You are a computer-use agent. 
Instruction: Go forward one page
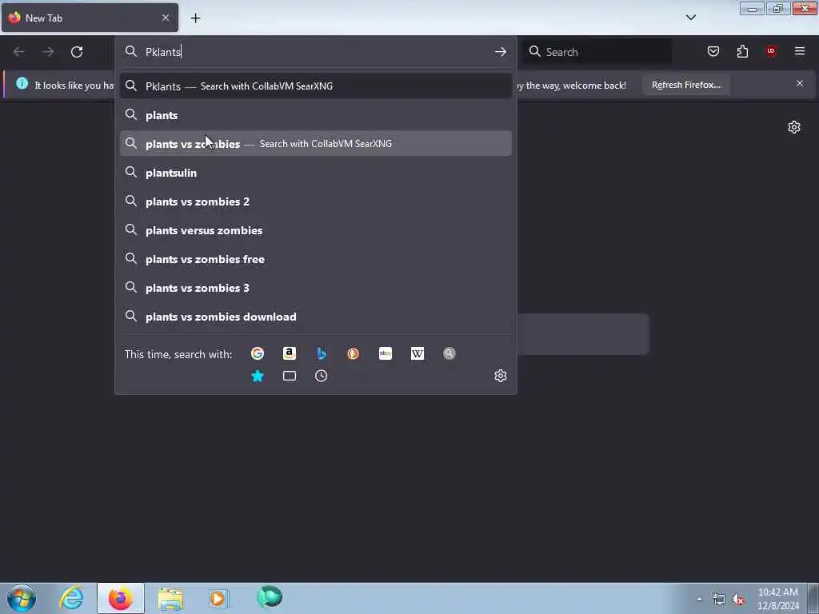pos(48,52)
